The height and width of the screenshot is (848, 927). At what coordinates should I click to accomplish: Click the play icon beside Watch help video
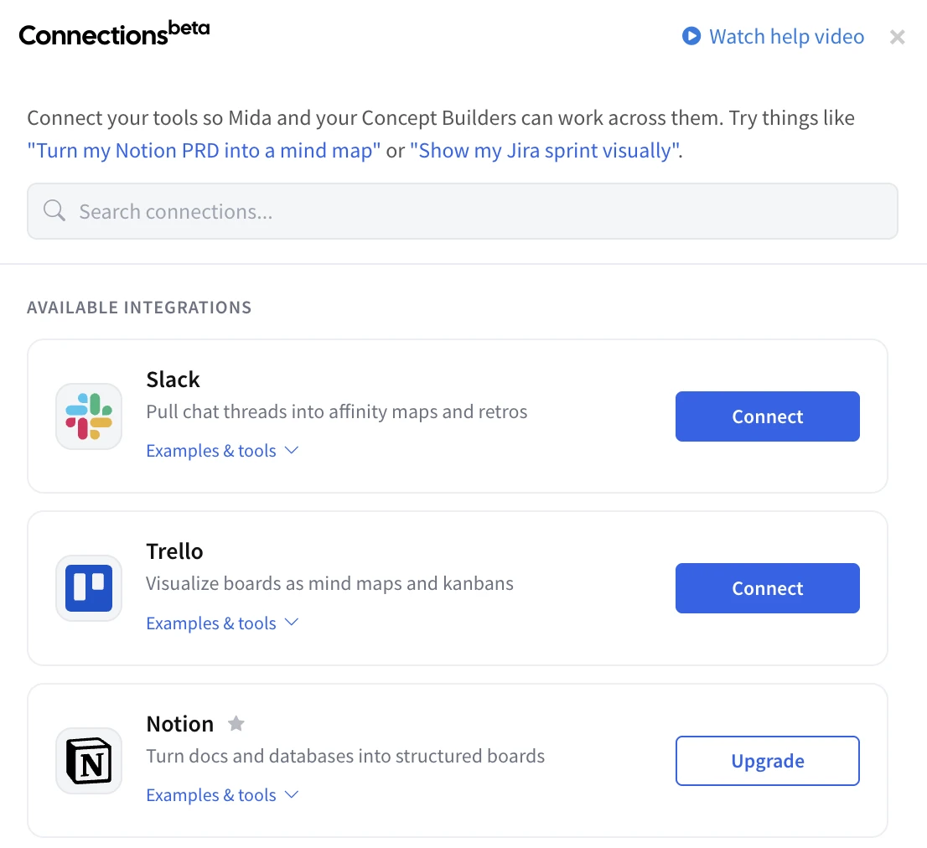[691, 36]
